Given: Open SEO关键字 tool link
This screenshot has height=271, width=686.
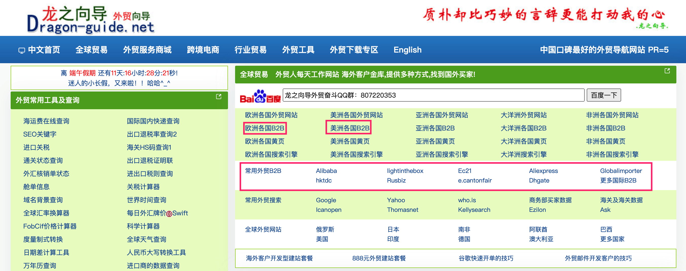Looking at the screenshot, I should click(x=40, y=134).
